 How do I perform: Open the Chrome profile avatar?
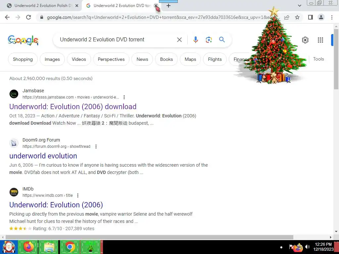click(x=321, y=17)
